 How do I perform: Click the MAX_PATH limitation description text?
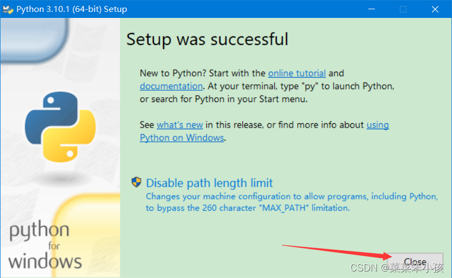pyautogui.click(x=292, y=202)
